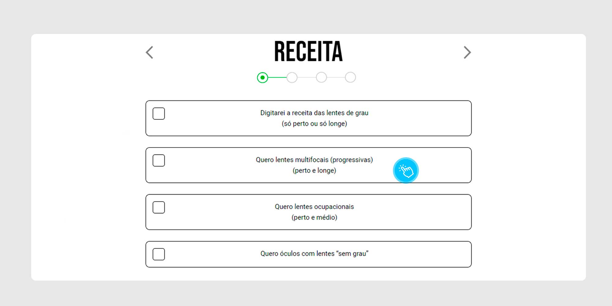Jump to the third step circle

321,78
